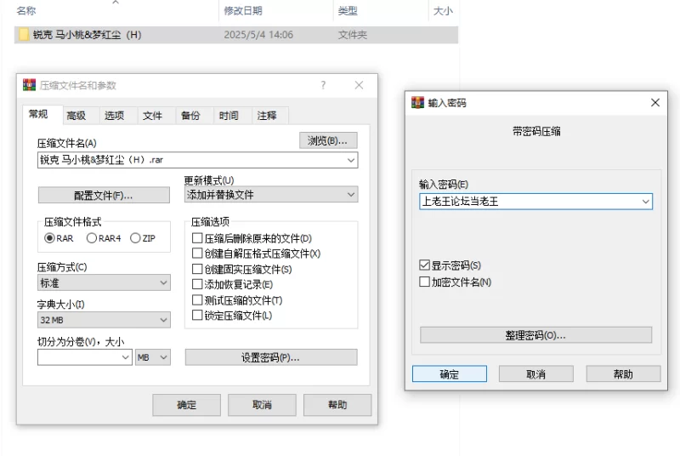The image size is (680, 456).
Task: Click the 设置密码 button
Action: coord(270,357)
